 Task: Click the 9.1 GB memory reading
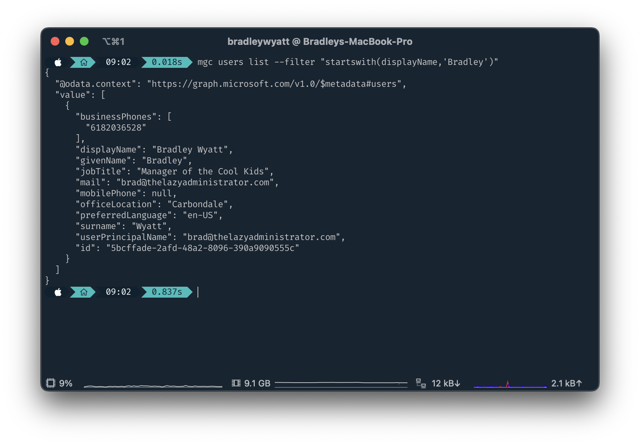tap(257, 383)
